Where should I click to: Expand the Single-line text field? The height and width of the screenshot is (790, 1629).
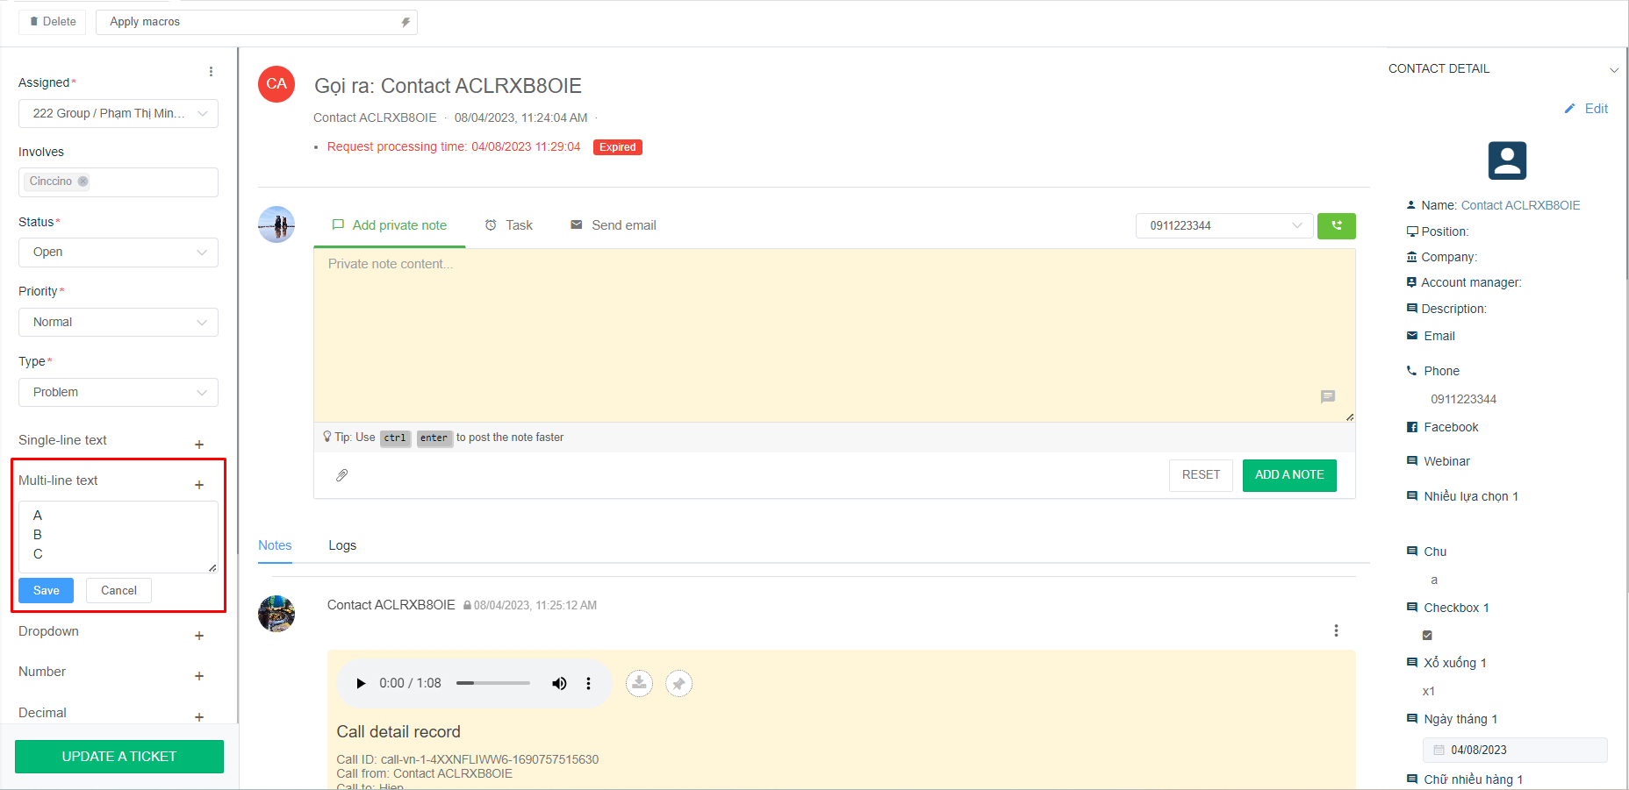point(199,445)
